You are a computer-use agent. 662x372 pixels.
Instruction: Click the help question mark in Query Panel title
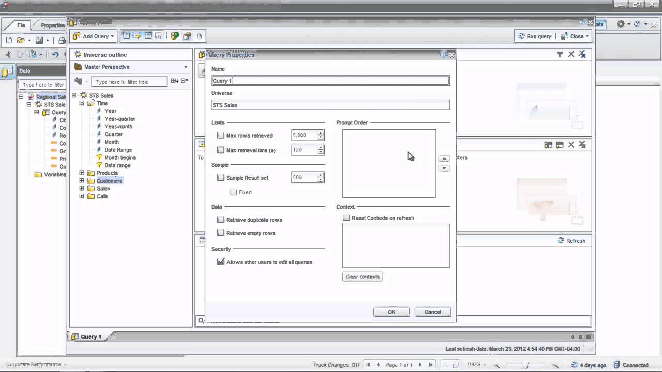click(x=581, y=23)
